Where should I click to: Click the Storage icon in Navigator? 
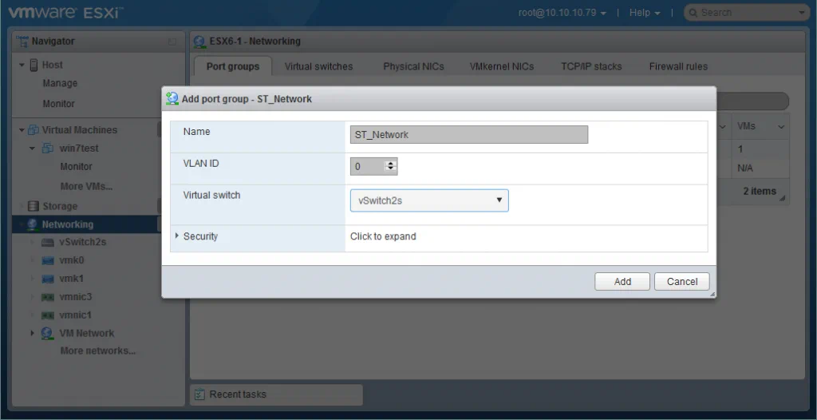coord(34,206)
